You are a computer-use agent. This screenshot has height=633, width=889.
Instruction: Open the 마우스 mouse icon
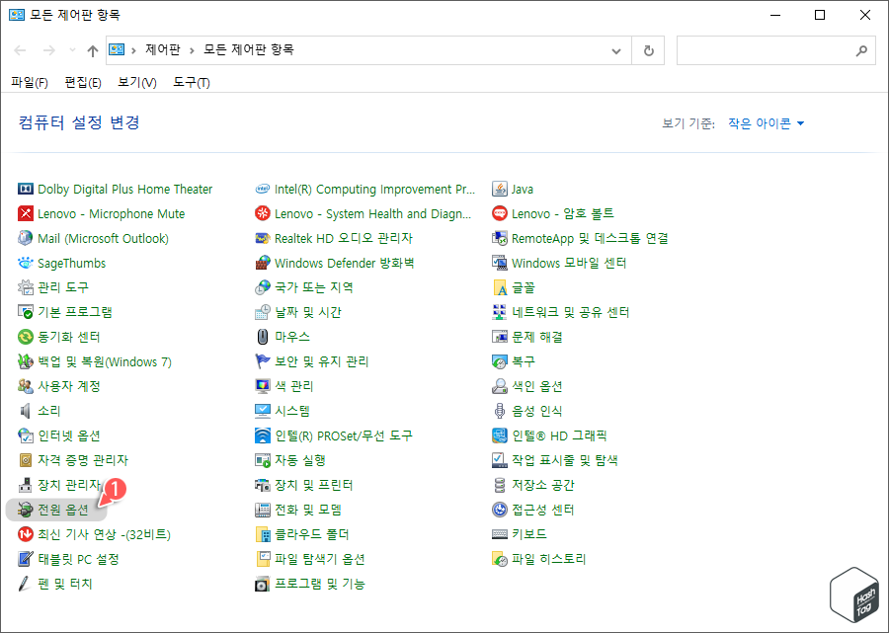[263, 337]
